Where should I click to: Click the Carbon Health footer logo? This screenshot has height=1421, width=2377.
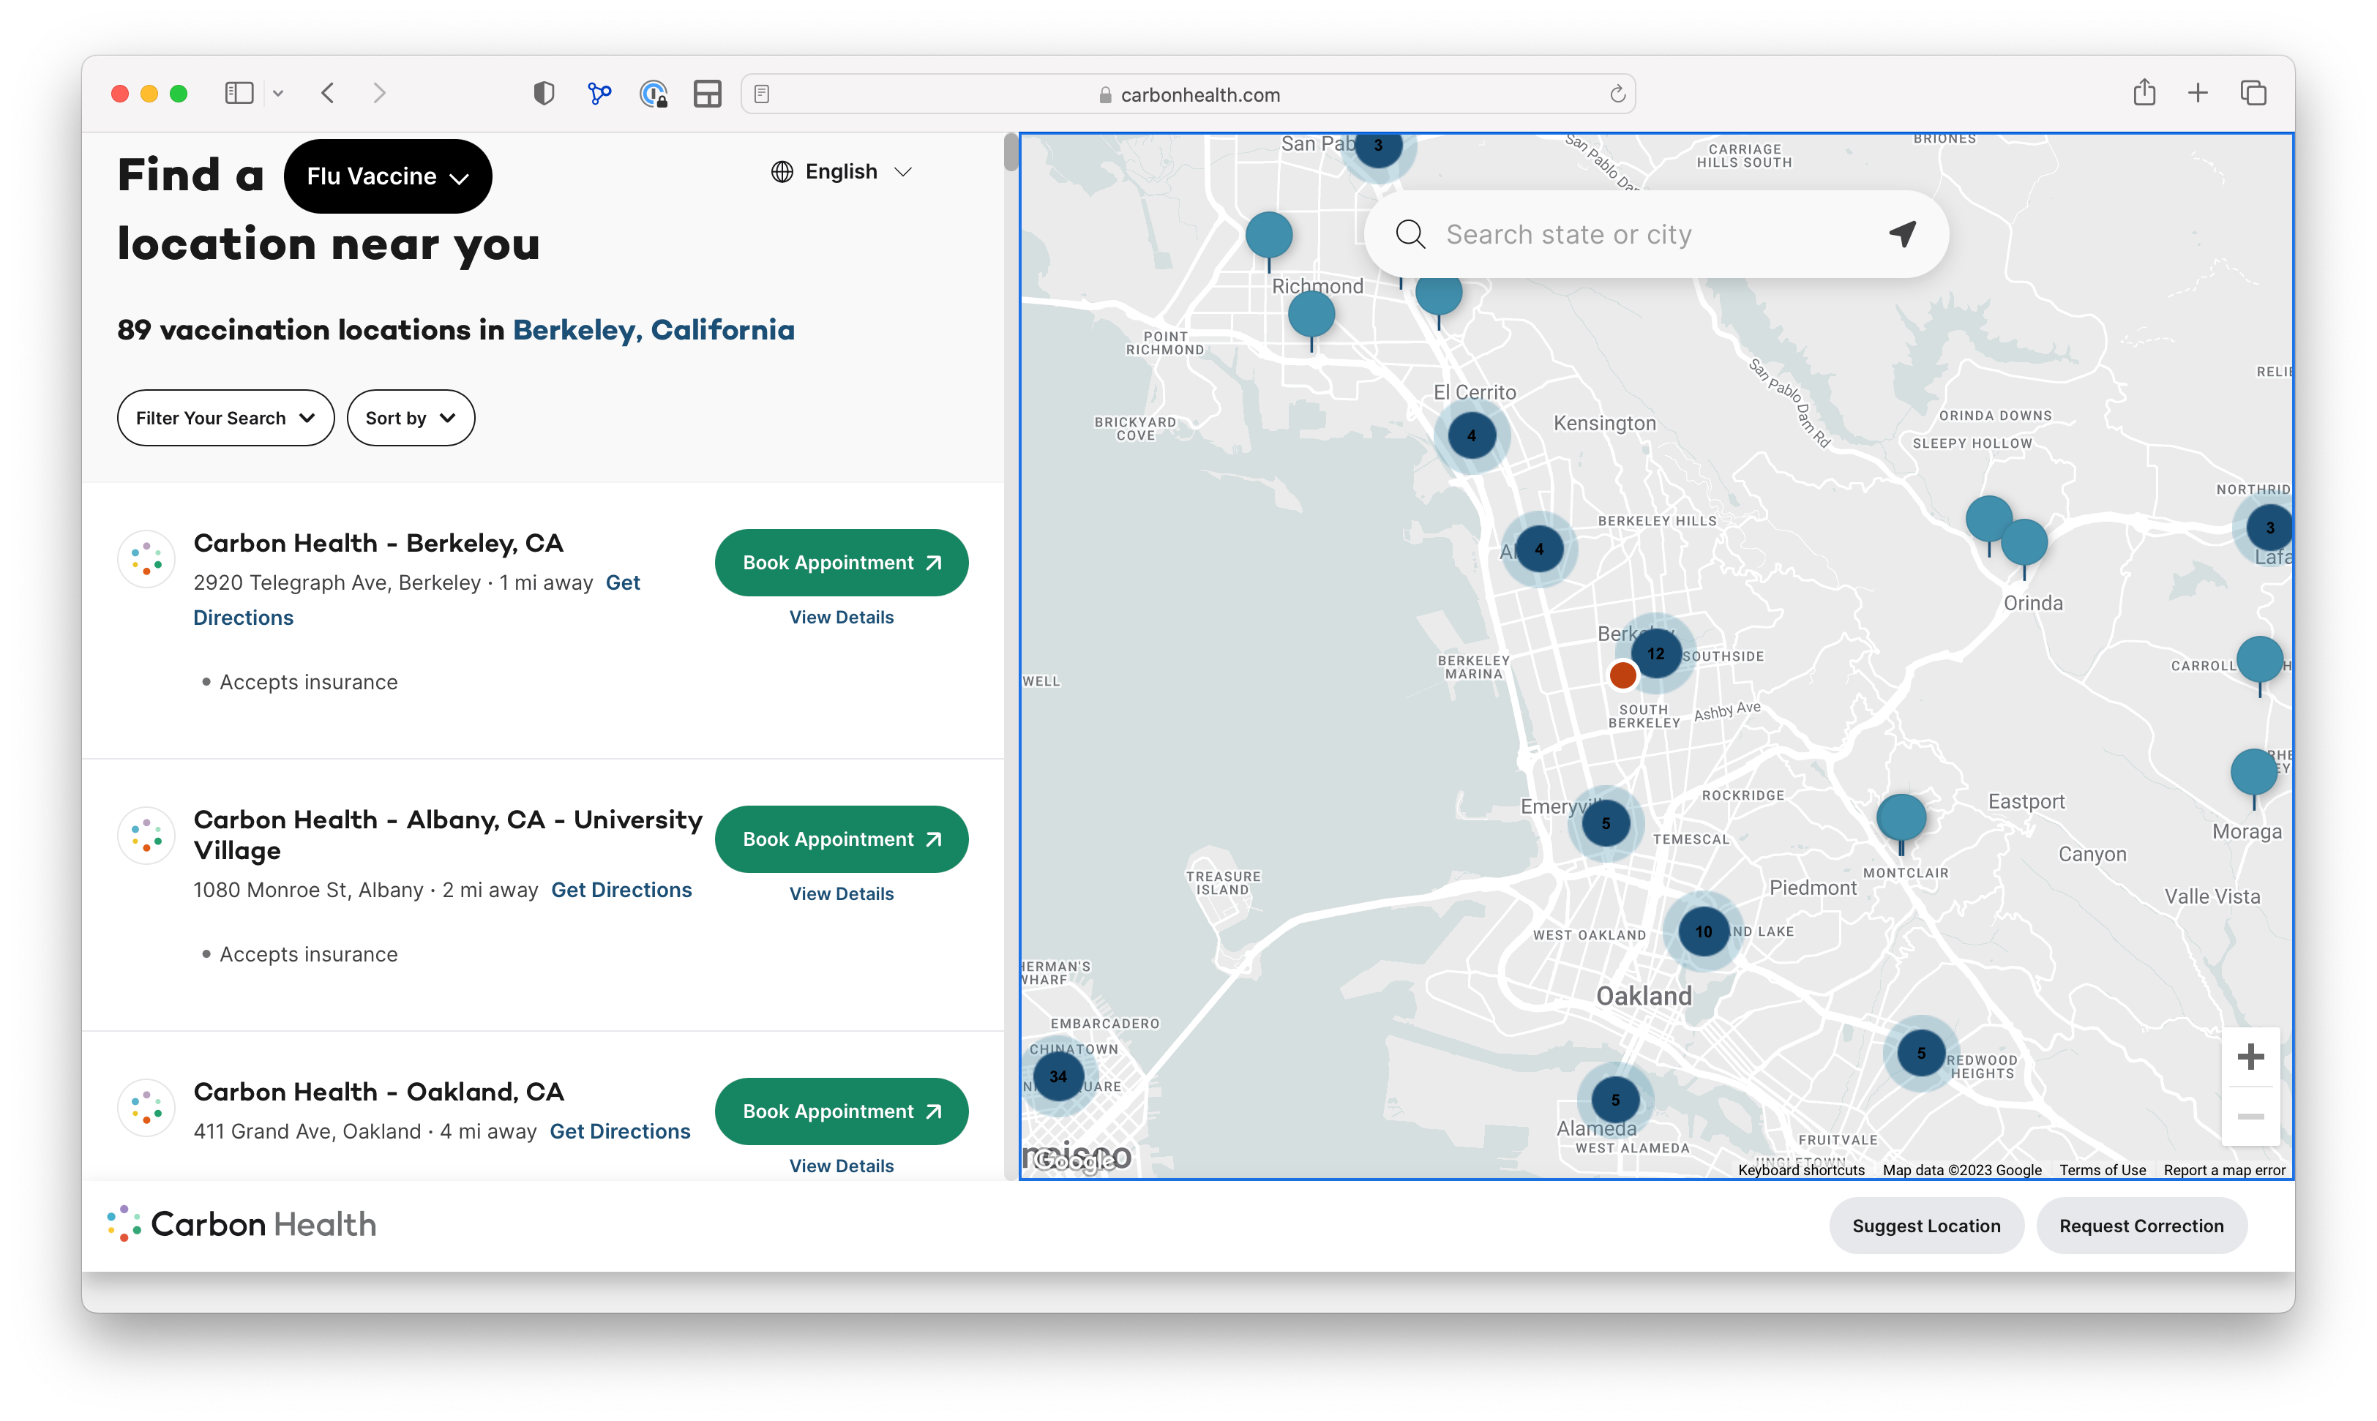242,1223
